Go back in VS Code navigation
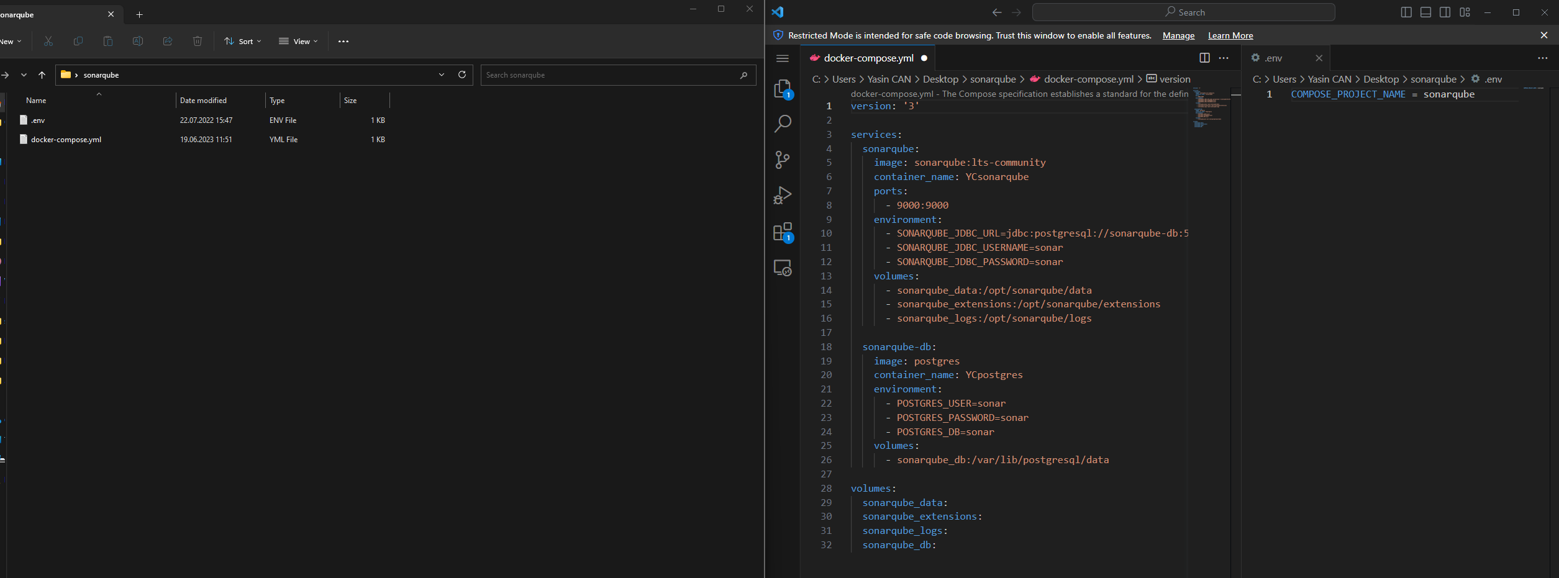 pyautogui.click(x=997, y=12)
